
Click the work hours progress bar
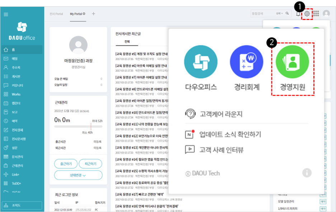[x=78, y=127]
